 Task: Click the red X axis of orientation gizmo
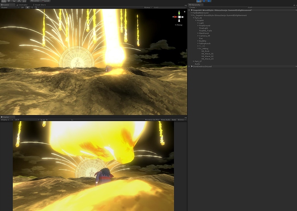[175, 17]
